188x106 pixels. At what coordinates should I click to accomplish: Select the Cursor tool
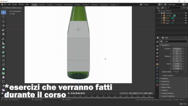click(x=4, y=17)
